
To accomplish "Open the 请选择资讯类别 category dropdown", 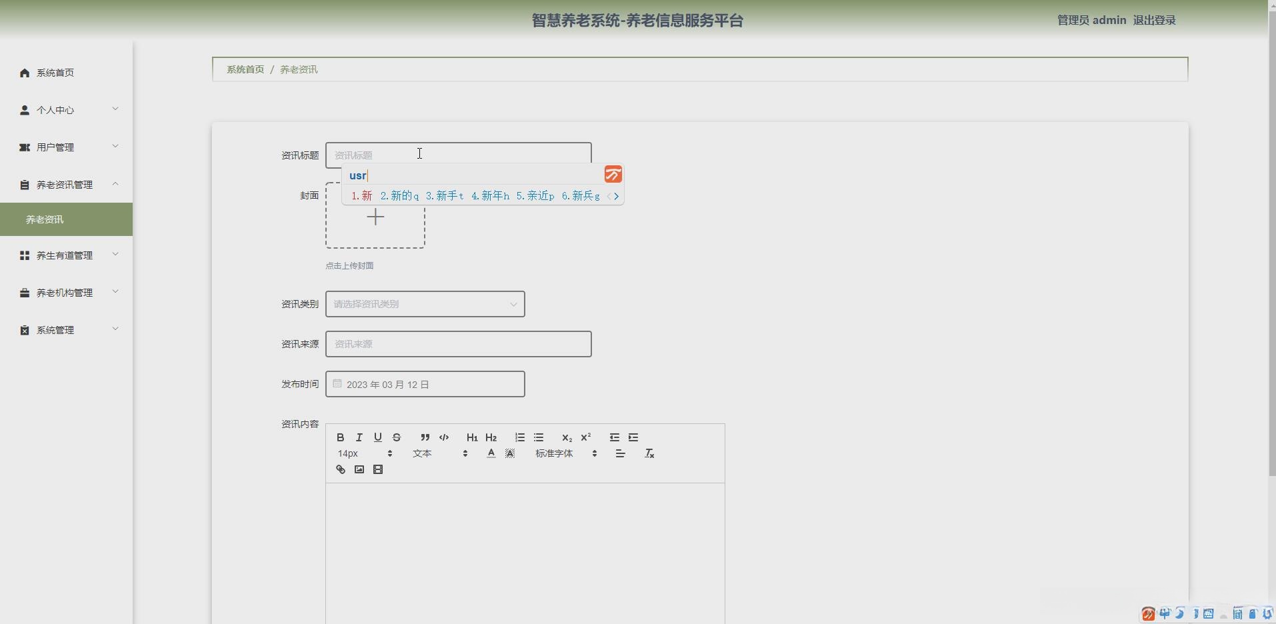I will pyautogui.click(x=425, y=304).
